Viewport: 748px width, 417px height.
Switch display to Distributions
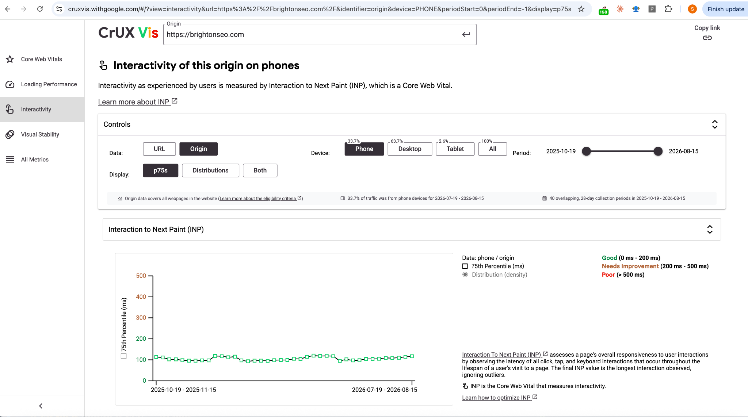[210, 171]
